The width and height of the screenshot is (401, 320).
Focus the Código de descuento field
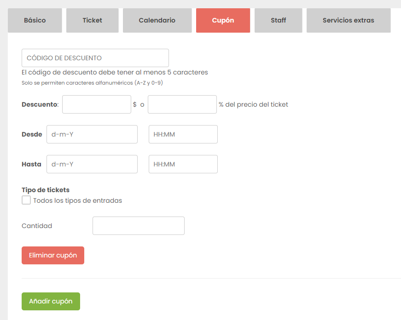pos(95,58)
